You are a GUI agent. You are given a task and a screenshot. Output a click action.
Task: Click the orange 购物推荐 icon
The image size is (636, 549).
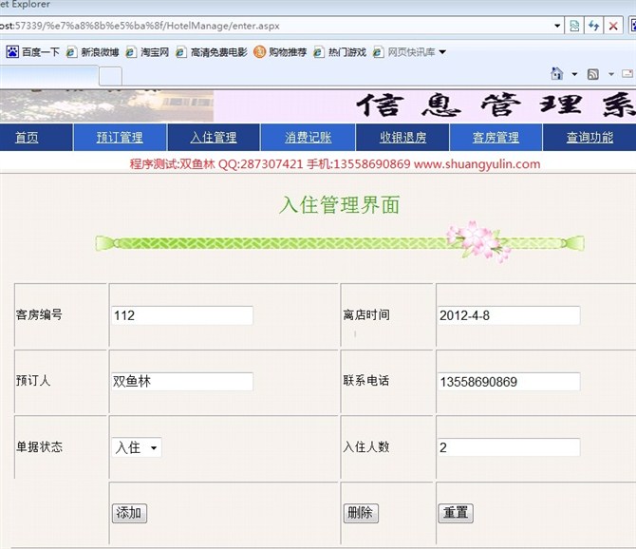(259, 52)
